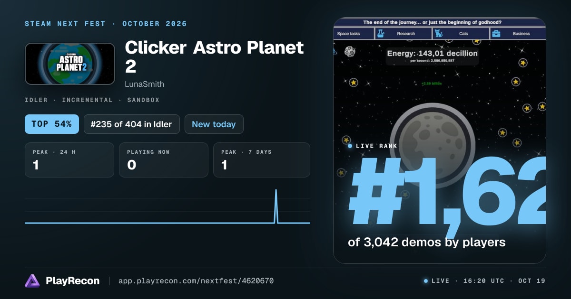Click the New today badge

(x=214, y=124)
